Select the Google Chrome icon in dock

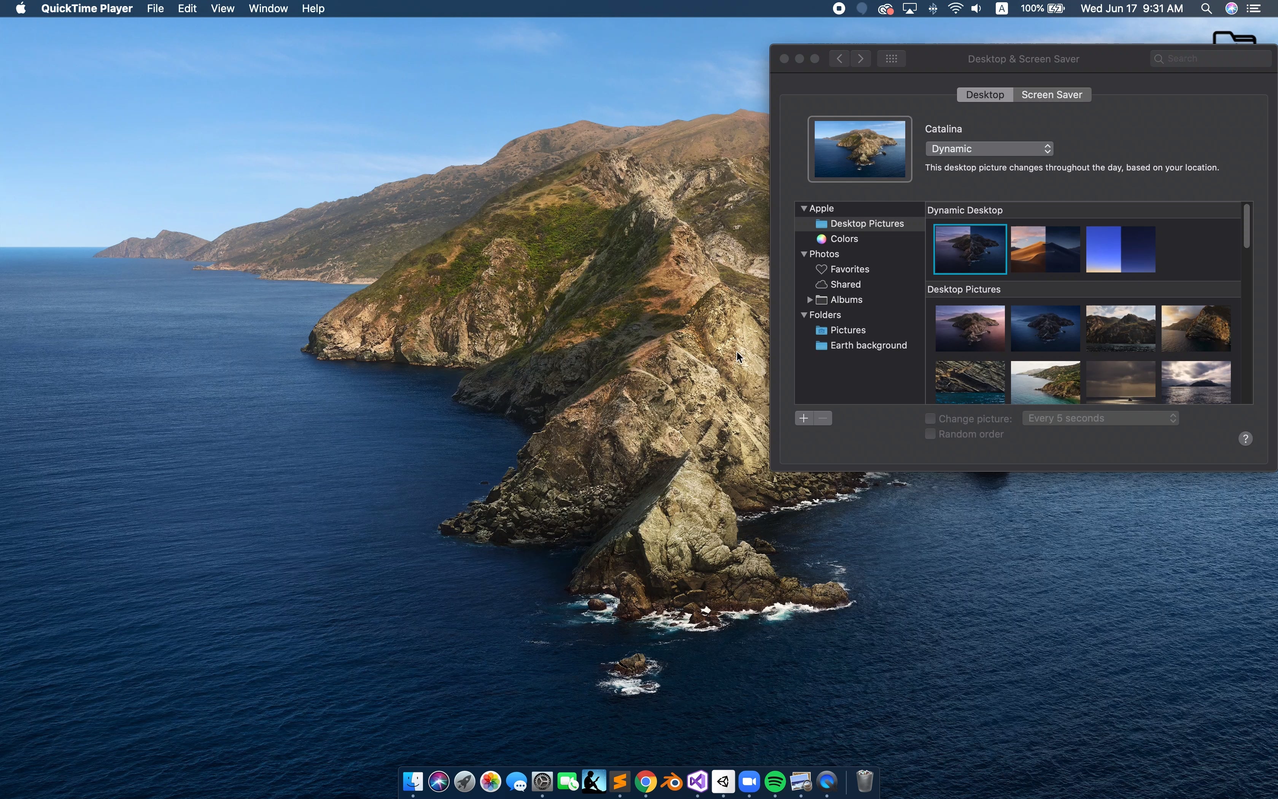pyautogui.click(x=645, y=781)
